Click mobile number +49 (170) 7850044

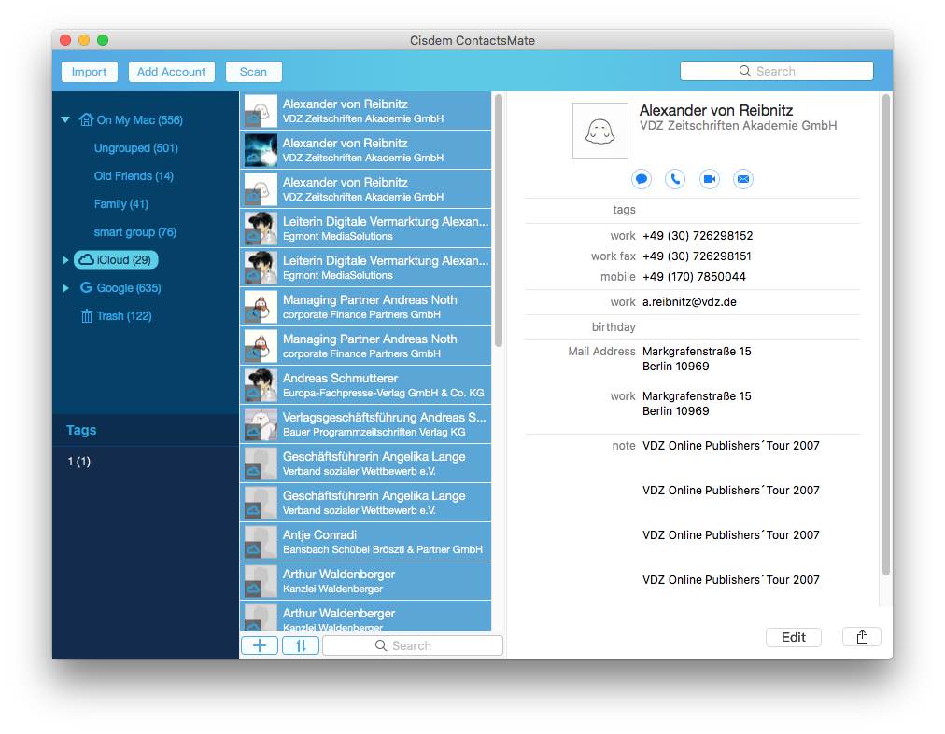694,276
